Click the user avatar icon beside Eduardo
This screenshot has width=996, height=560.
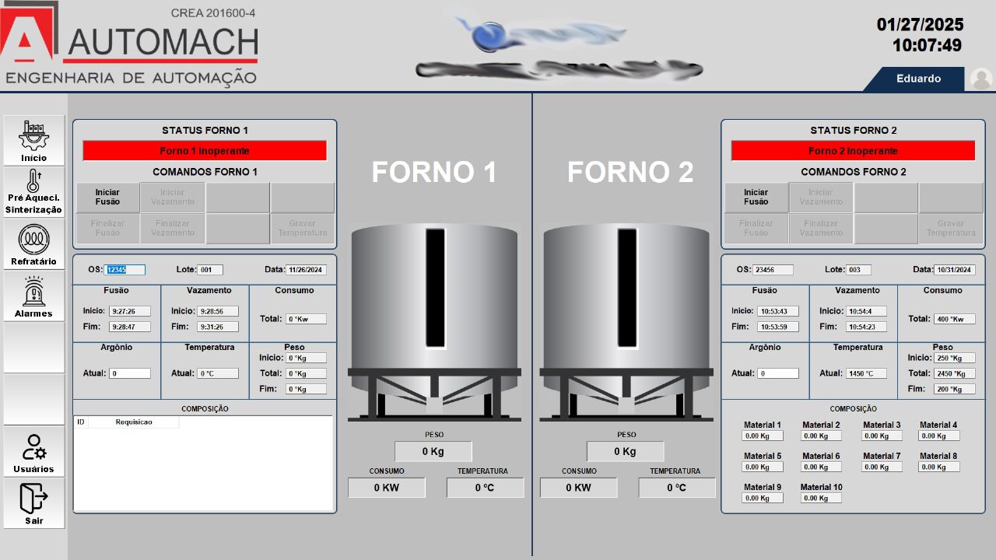[x=981, y=79]
